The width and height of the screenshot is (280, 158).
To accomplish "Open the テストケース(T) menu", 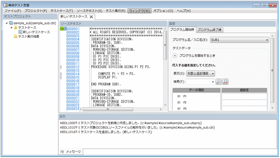I will point(61,11).
